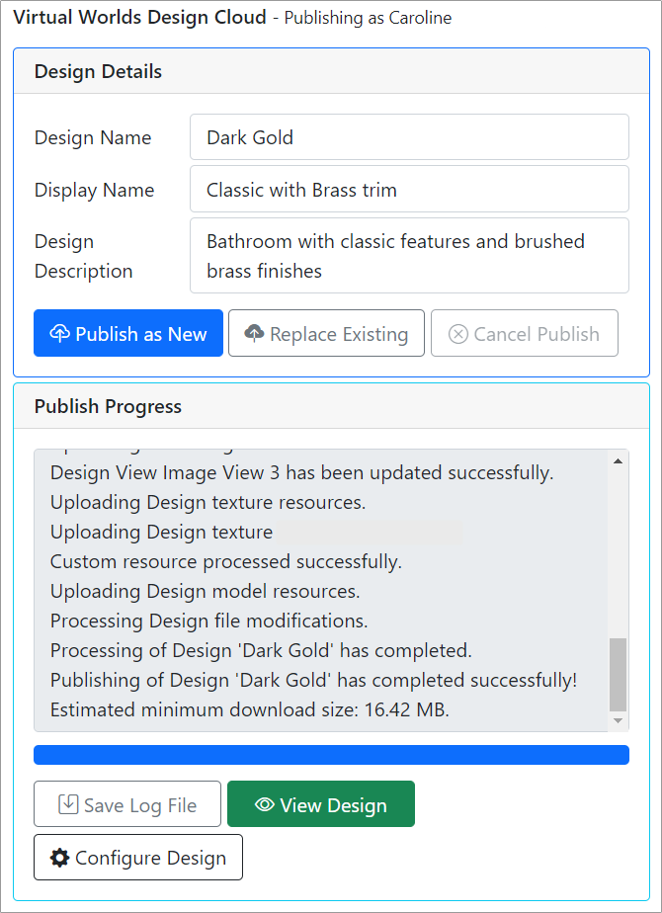Select the 'Design View Image View 3' log line
Image resolution: width=662 pixels, height=913 pixels.
(301, 472)
